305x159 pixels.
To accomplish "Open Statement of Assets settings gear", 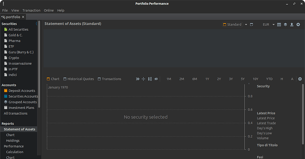I will [x=298, y=25].
